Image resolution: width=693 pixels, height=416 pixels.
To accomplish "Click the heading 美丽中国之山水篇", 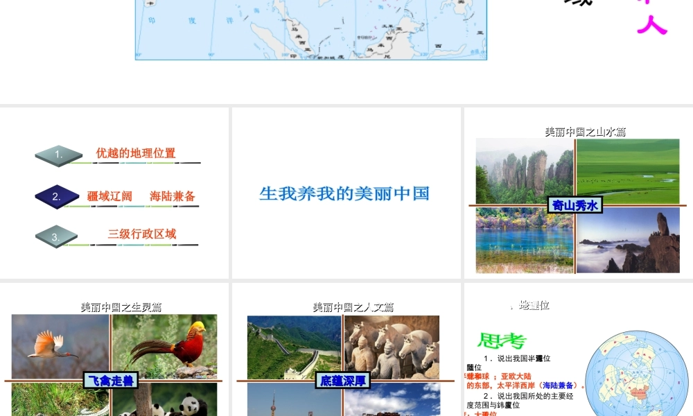I will click(585, 132).
